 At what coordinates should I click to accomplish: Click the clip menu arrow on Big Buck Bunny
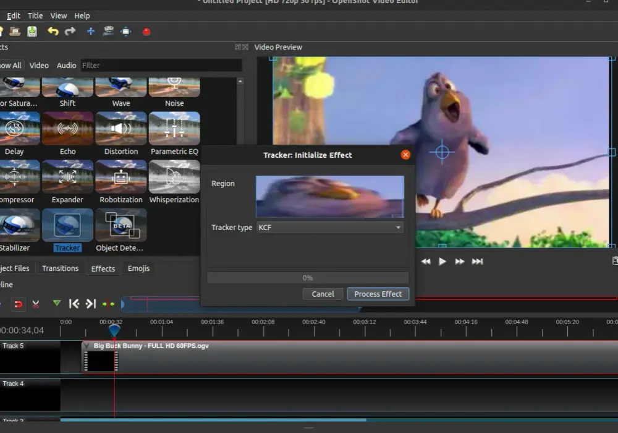(87, 346)
